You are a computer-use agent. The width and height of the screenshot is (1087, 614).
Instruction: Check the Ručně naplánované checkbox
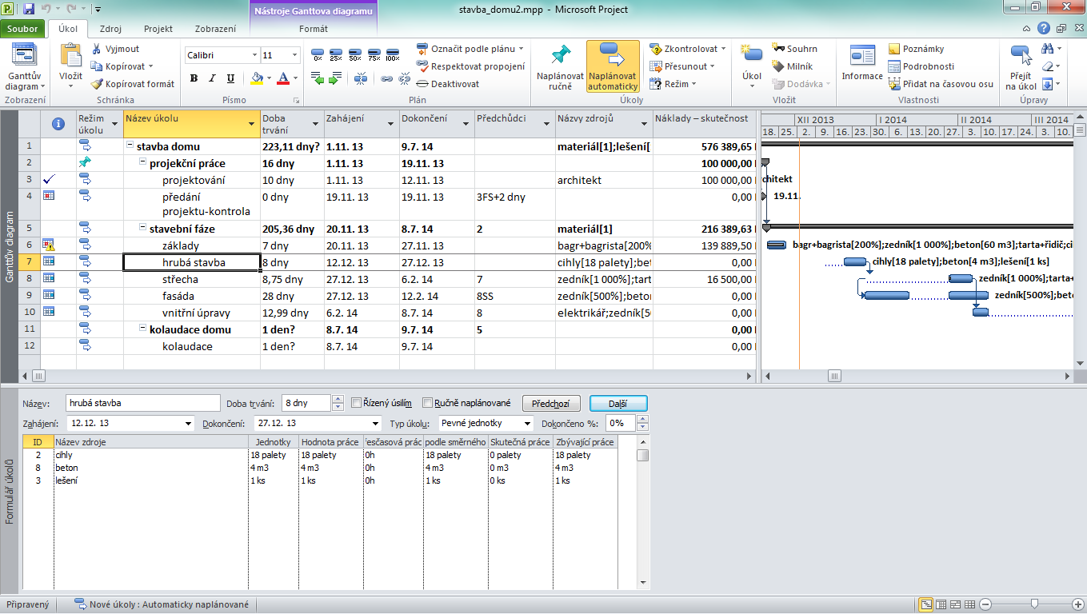[x=427, y=403]
